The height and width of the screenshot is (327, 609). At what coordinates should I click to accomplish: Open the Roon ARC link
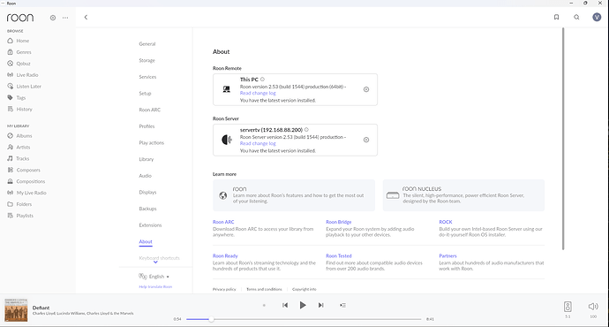point(223,222)
